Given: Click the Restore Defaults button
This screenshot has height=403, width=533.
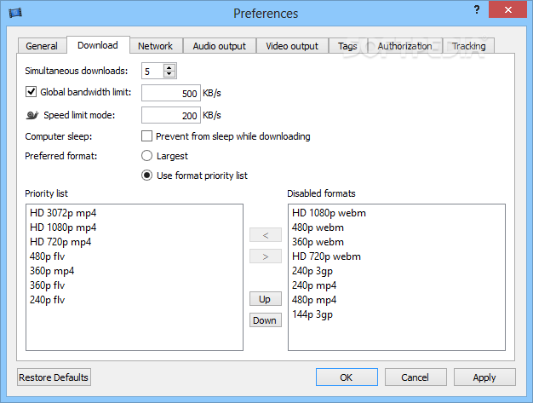Looking at the screenshot, I should coord(54,377).
